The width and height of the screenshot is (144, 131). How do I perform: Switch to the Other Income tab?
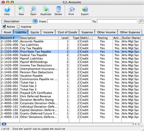point(106,32)
